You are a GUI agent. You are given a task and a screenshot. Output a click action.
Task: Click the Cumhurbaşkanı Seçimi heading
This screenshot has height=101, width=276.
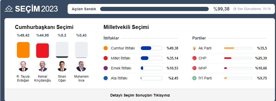[44, 27]
